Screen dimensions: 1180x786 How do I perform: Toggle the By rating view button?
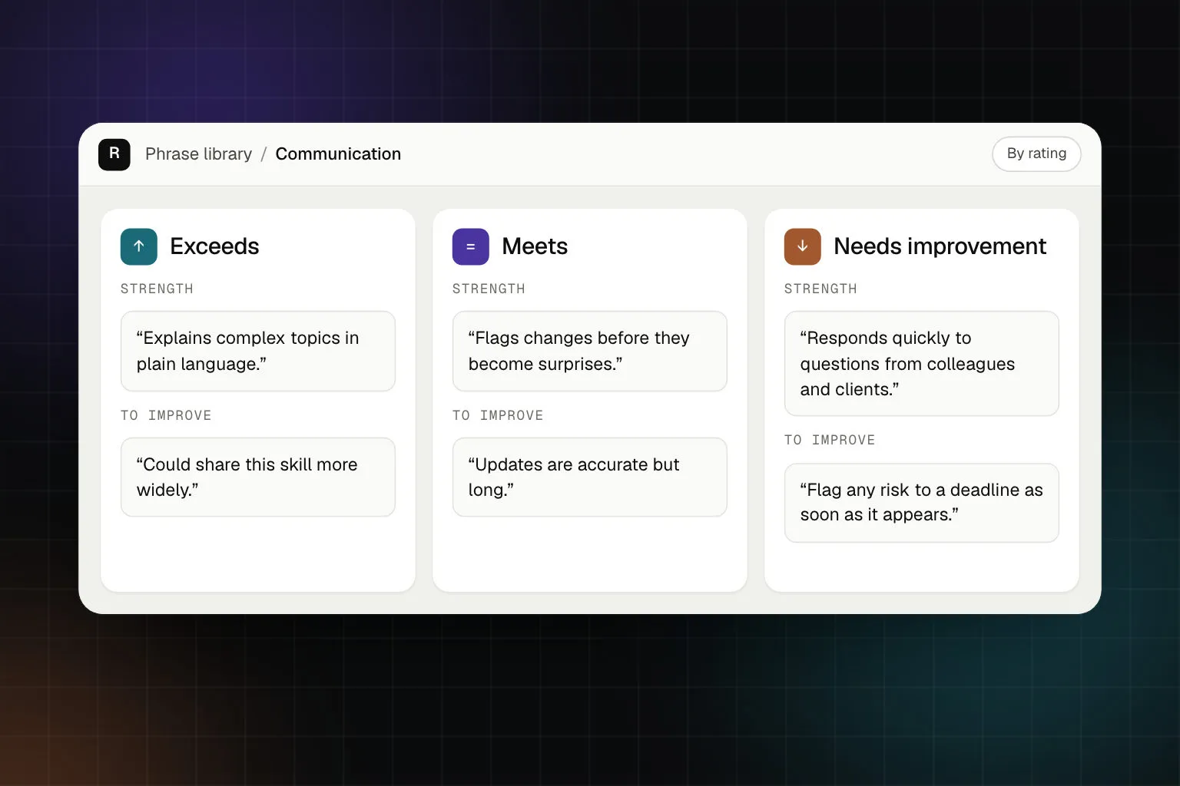click(x=1036, y=154)
